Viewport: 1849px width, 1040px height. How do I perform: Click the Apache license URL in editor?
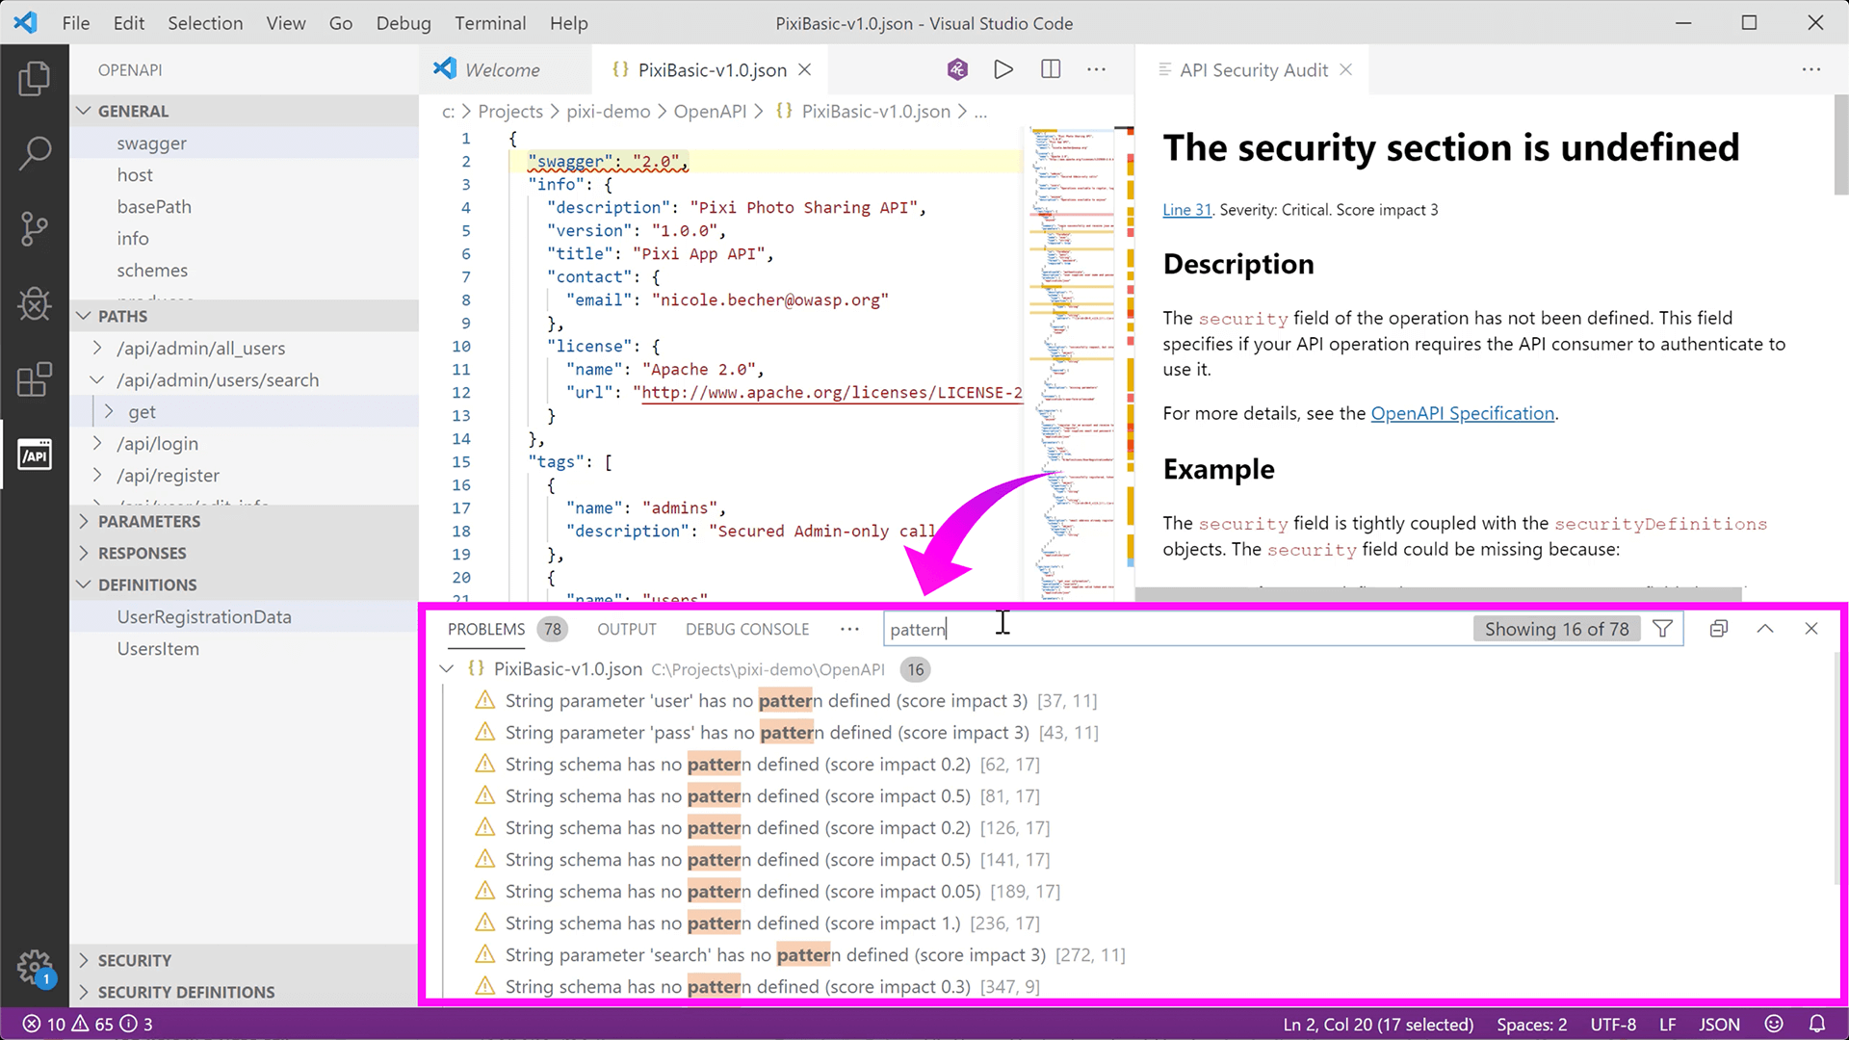[832, 392]
